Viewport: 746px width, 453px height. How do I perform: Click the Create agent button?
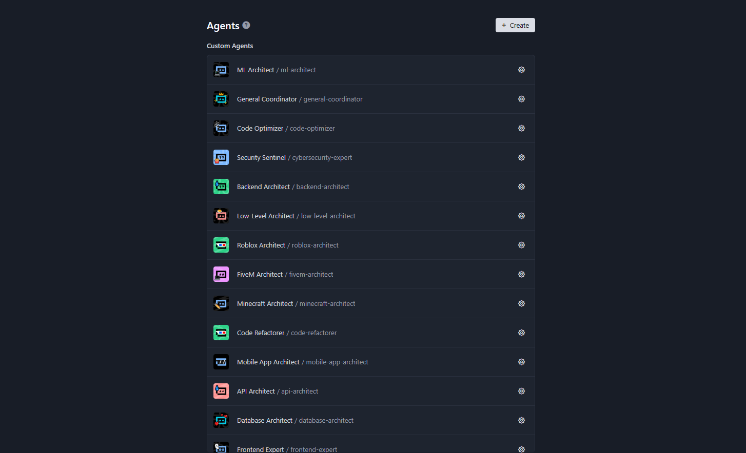click(x=515, y=25)
